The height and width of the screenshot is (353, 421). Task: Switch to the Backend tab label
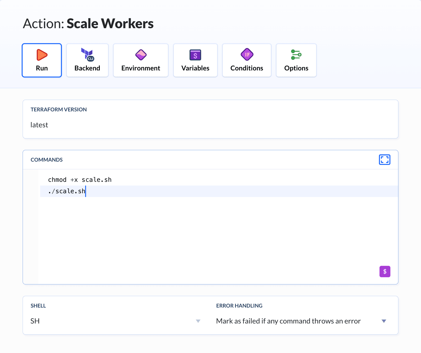click(x=87, y=68)
